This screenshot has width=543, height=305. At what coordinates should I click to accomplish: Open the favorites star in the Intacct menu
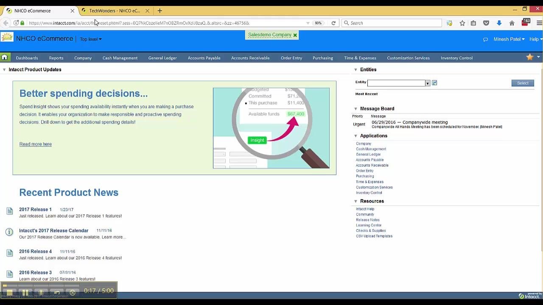point(529,57)
